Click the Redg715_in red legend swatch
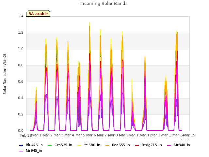 pos(137,145)
